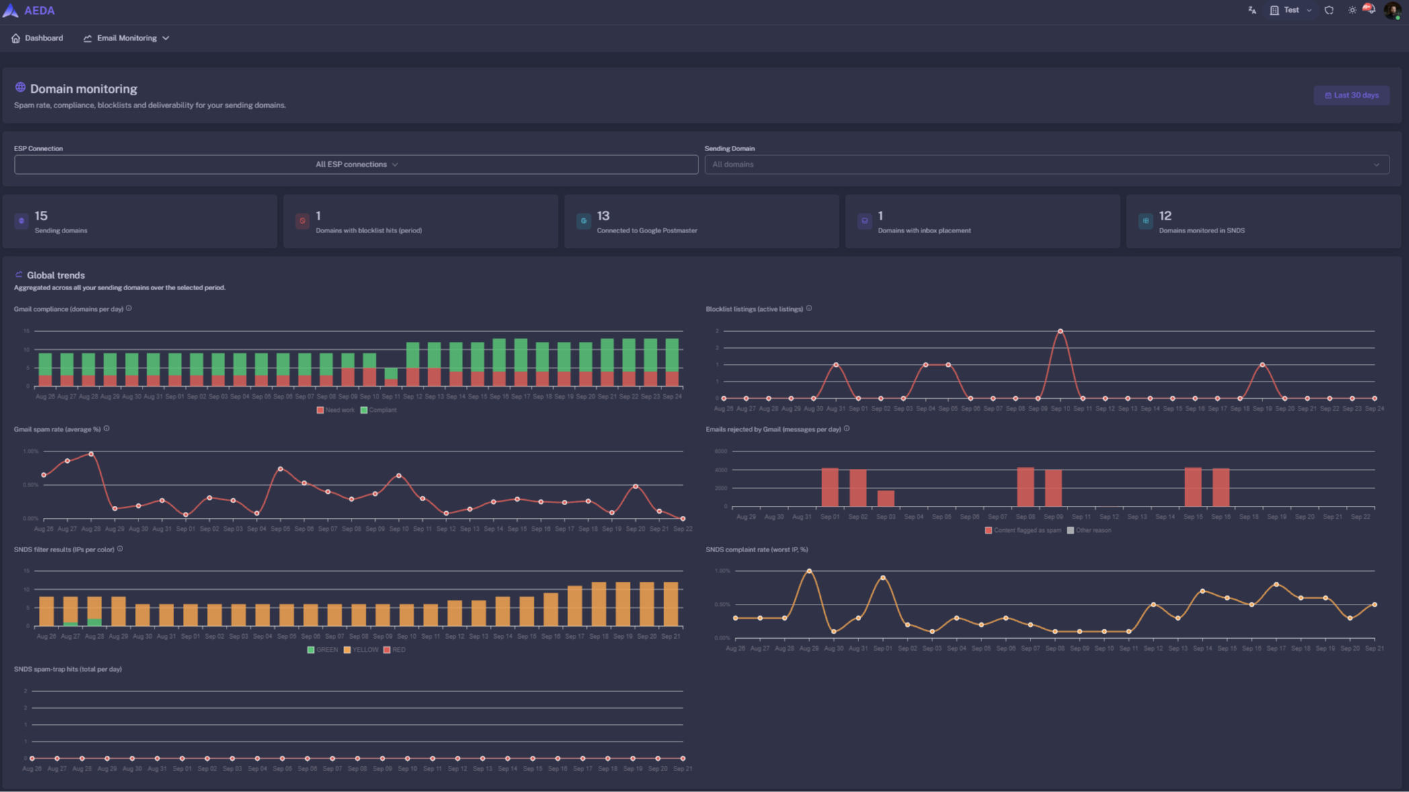
Task: Toggle the light/dark theme sun icon
Action: pos(1352,10)
